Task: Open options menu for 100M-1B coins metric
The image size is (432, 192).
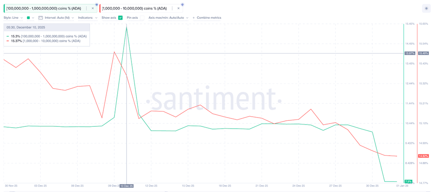Action: click(x=86, y=8)
